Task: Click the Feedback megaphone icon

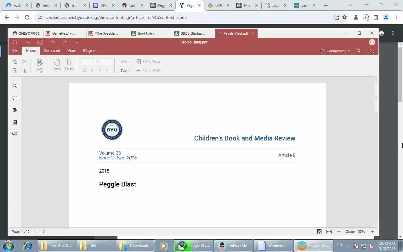Action: 14,134
